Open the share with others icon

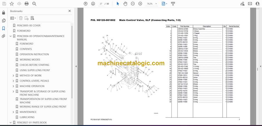[x=258, y=4]
